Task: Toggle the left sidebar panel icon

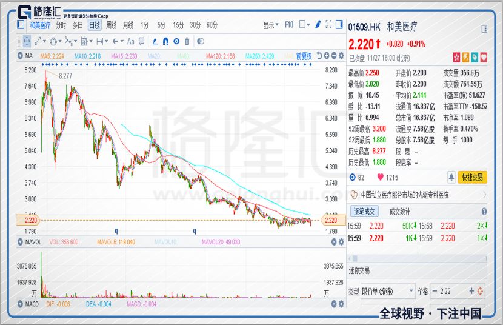Action: point(21,24)
